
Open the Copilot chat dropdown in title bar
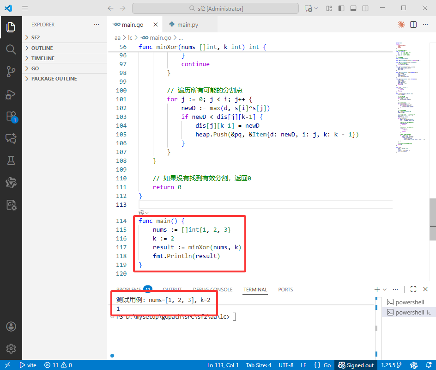[x=316, y=8]
